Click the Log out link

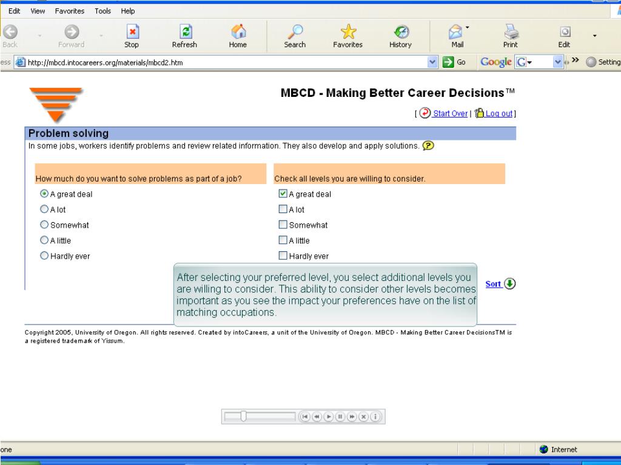499,113
